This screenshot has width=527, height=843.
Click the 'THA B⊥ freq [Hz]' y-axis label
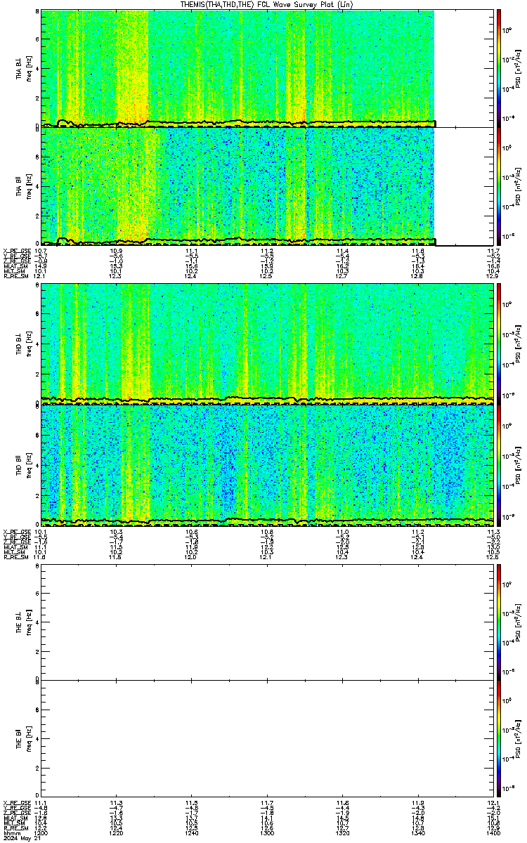pyautogui.click(x=23, y=68)
